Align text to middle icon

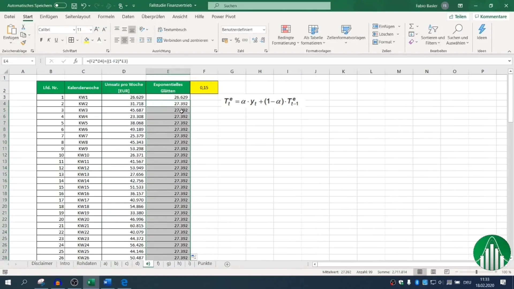[x=124, y=29]
